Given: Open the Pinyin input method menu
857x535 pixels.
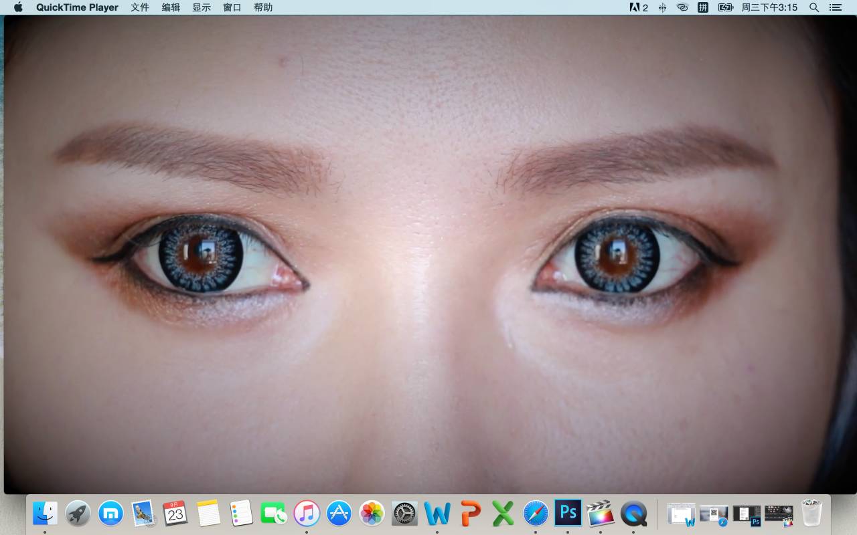Looking at the screenshot, I should tap(703, 7).
